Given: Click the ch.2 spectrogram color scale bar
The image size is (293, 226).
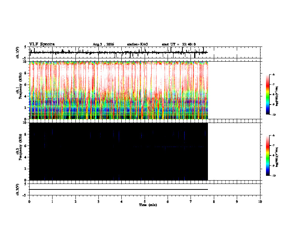Looking at the screenshot, I should pos(268,155).
